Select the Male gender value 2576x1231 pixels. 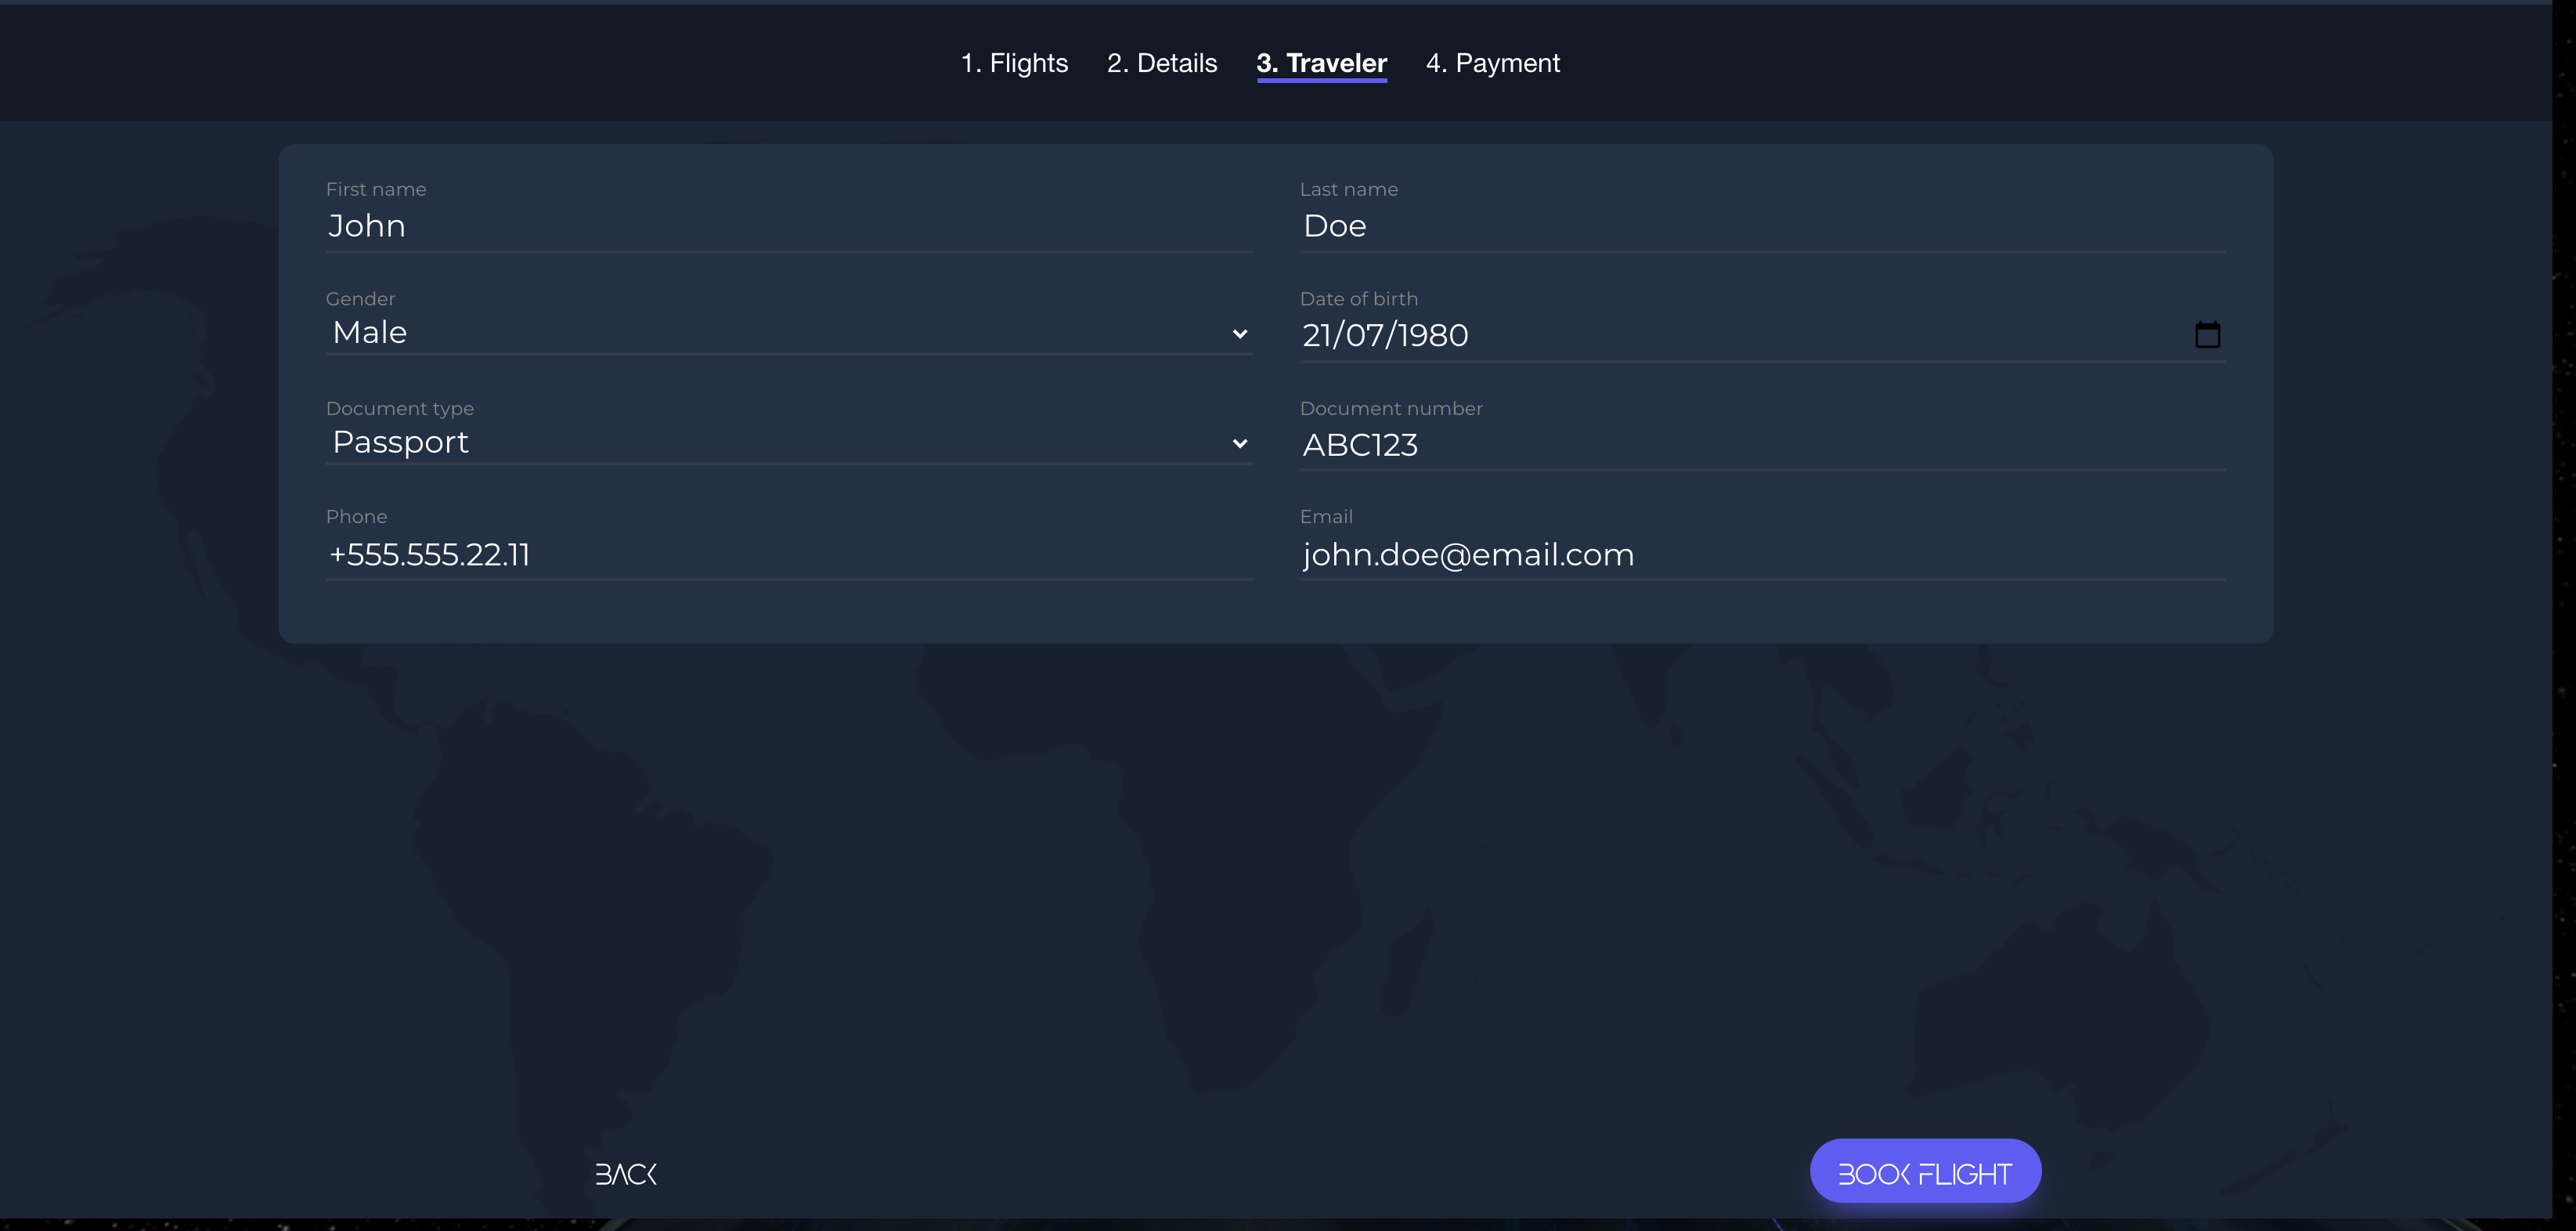(x=370, y=332)
